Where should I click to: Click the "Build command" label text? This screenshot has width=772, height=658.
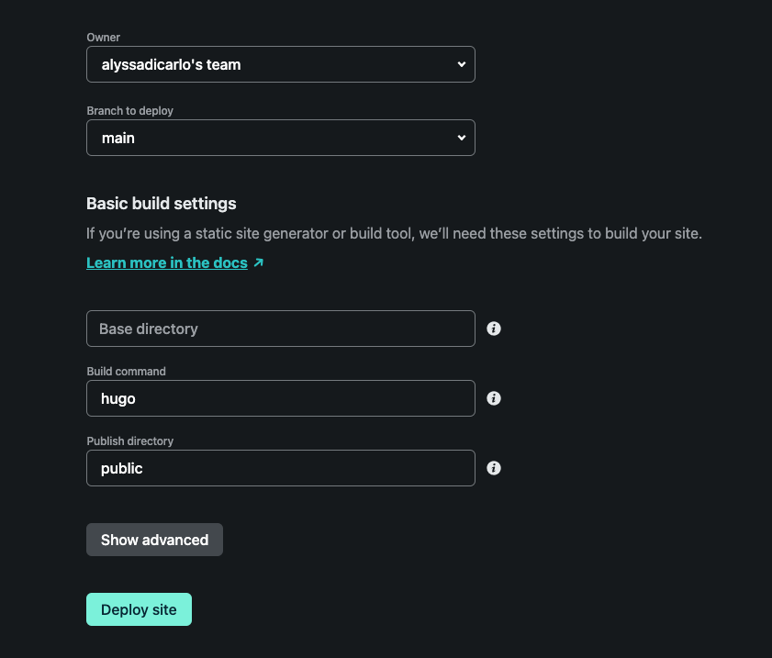[x=126, y=372]
